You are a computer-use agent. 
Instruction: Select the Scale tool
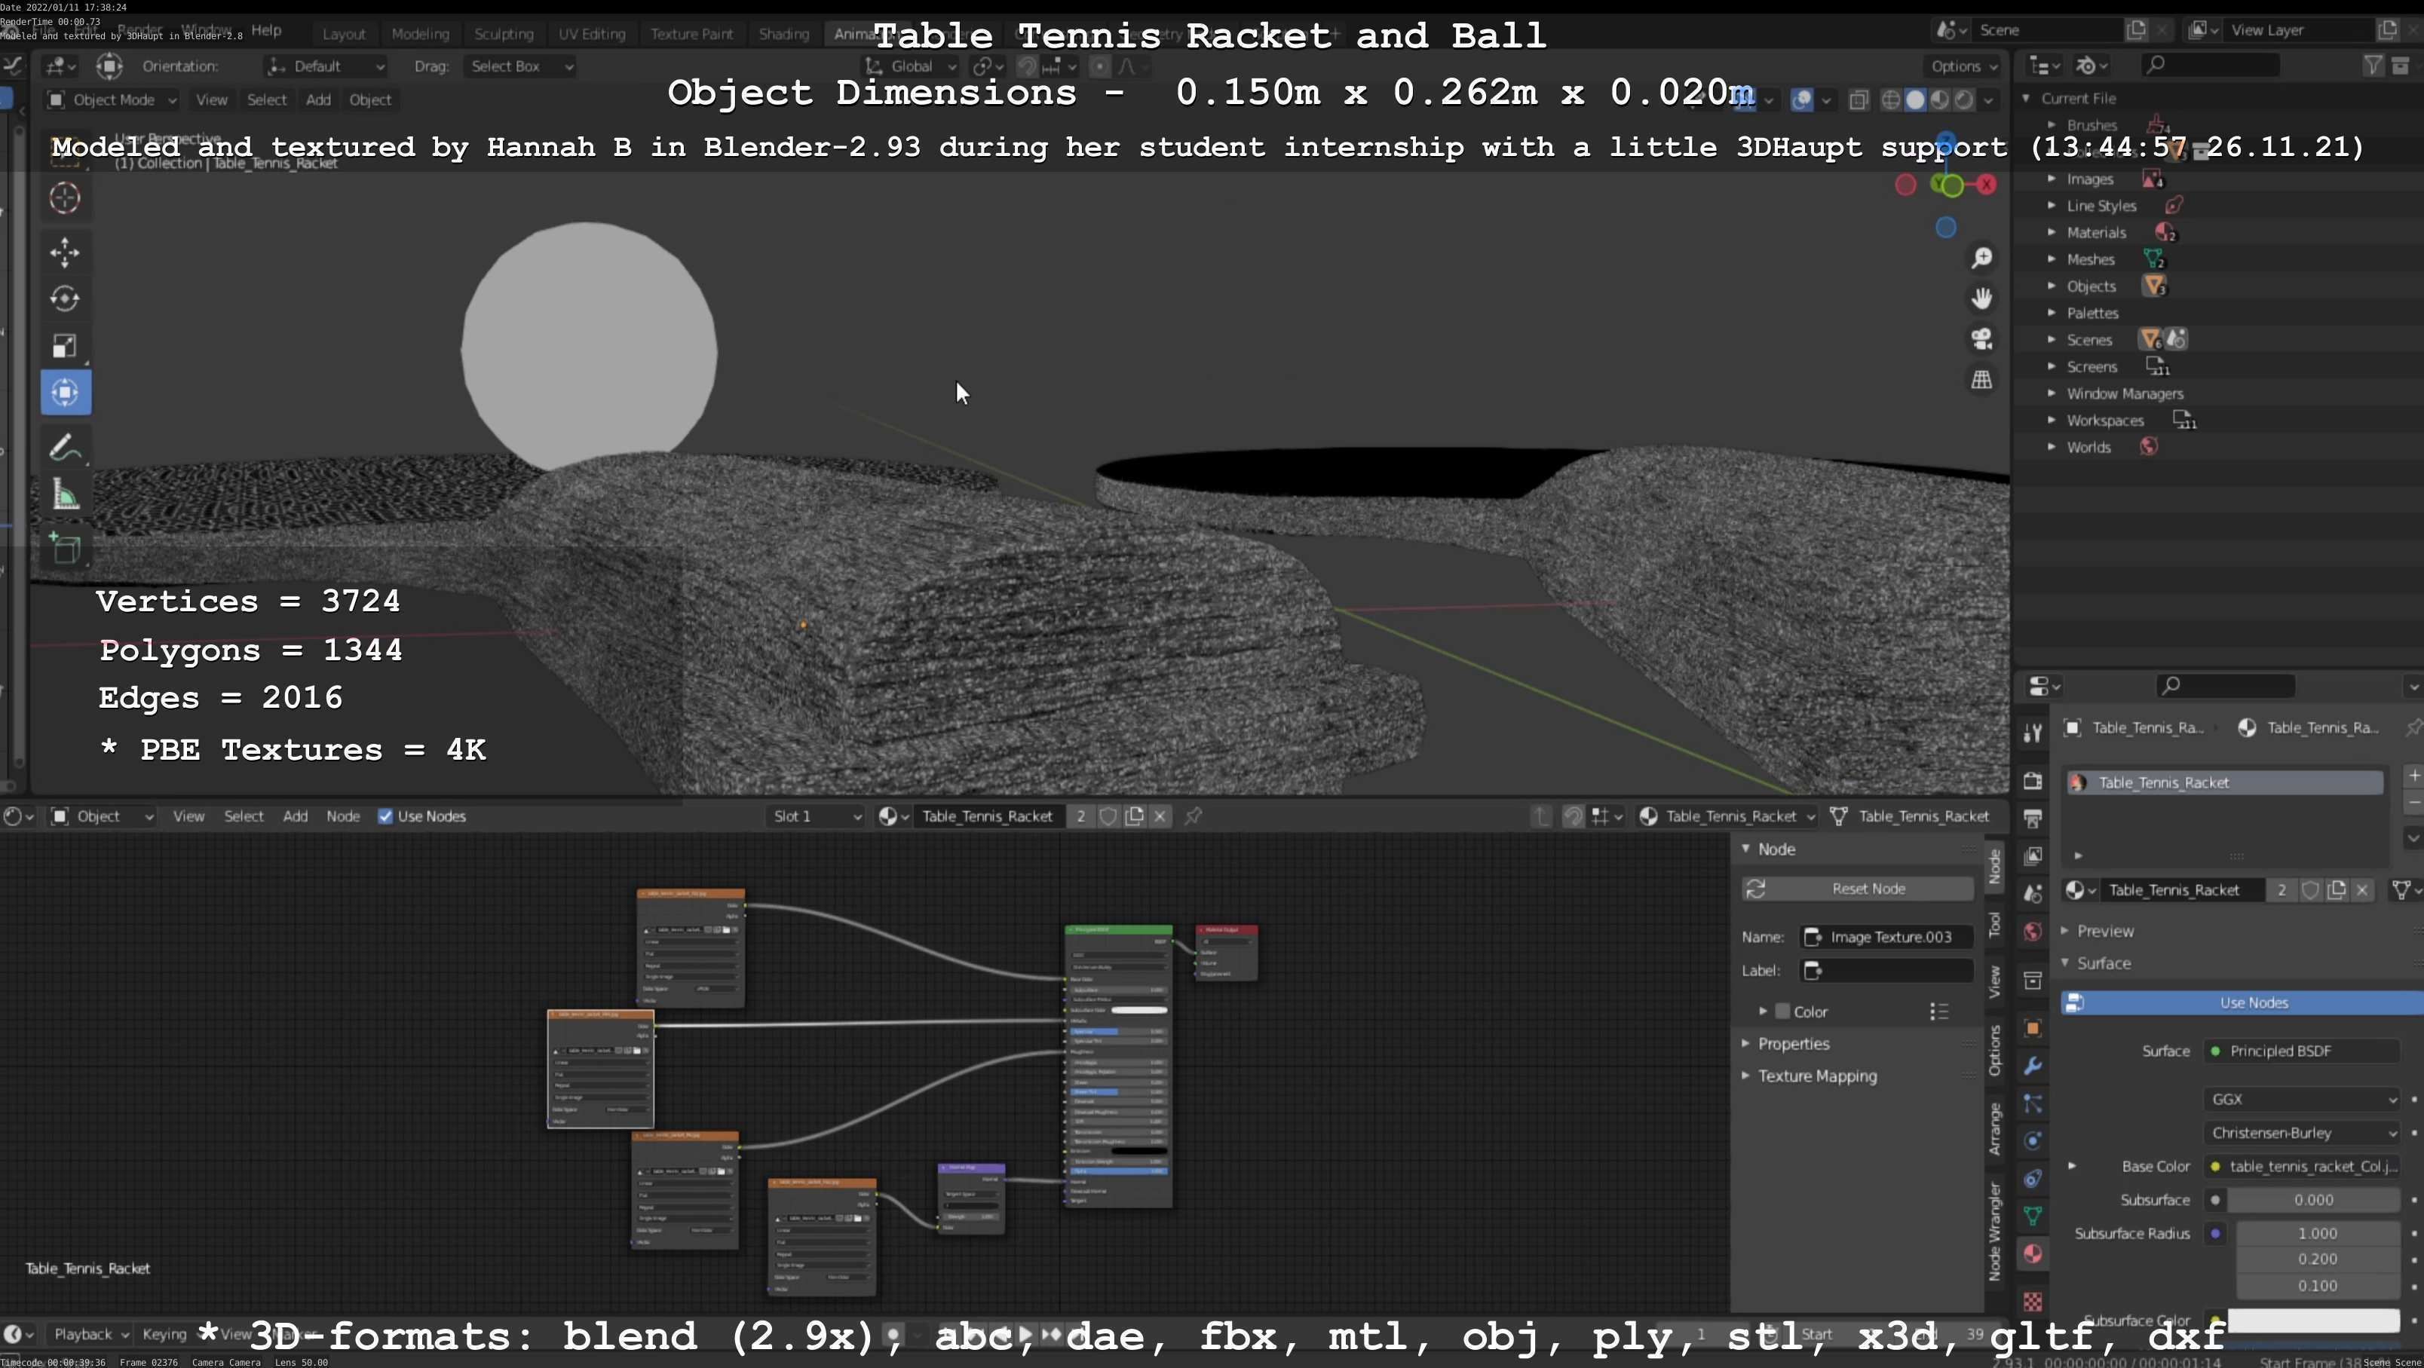click(x=65, y=345)
